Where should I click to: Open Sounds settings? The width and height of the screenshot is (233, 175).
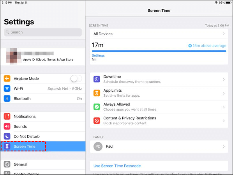(x=43, y=126)
